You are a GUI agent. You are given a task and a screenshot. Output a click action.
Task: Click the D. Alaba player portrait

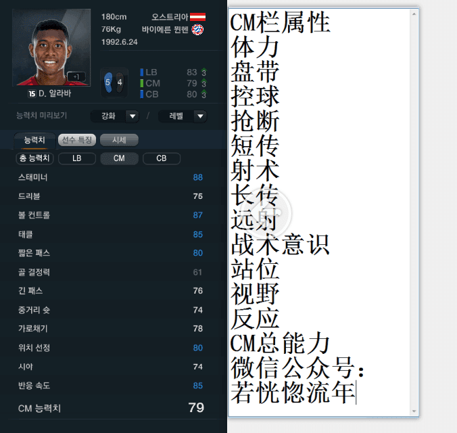(51, 47)
